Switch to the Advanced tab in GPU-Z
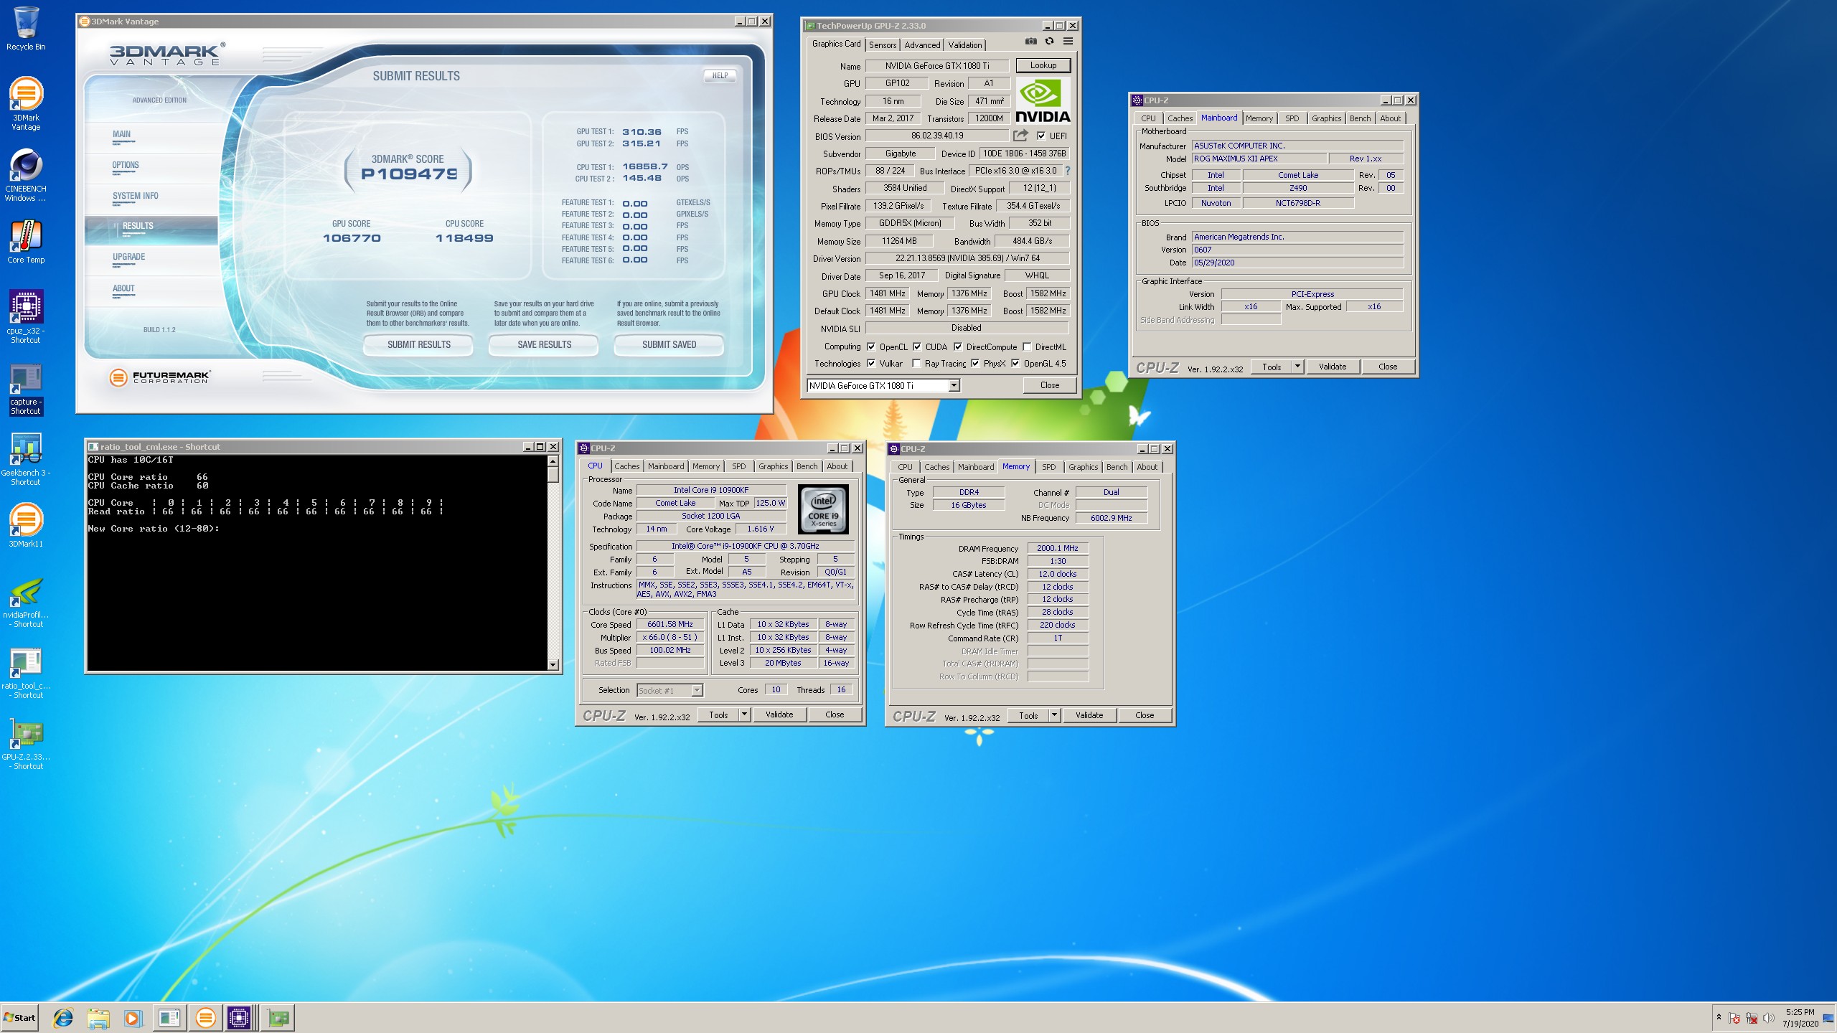 [922, 44]
